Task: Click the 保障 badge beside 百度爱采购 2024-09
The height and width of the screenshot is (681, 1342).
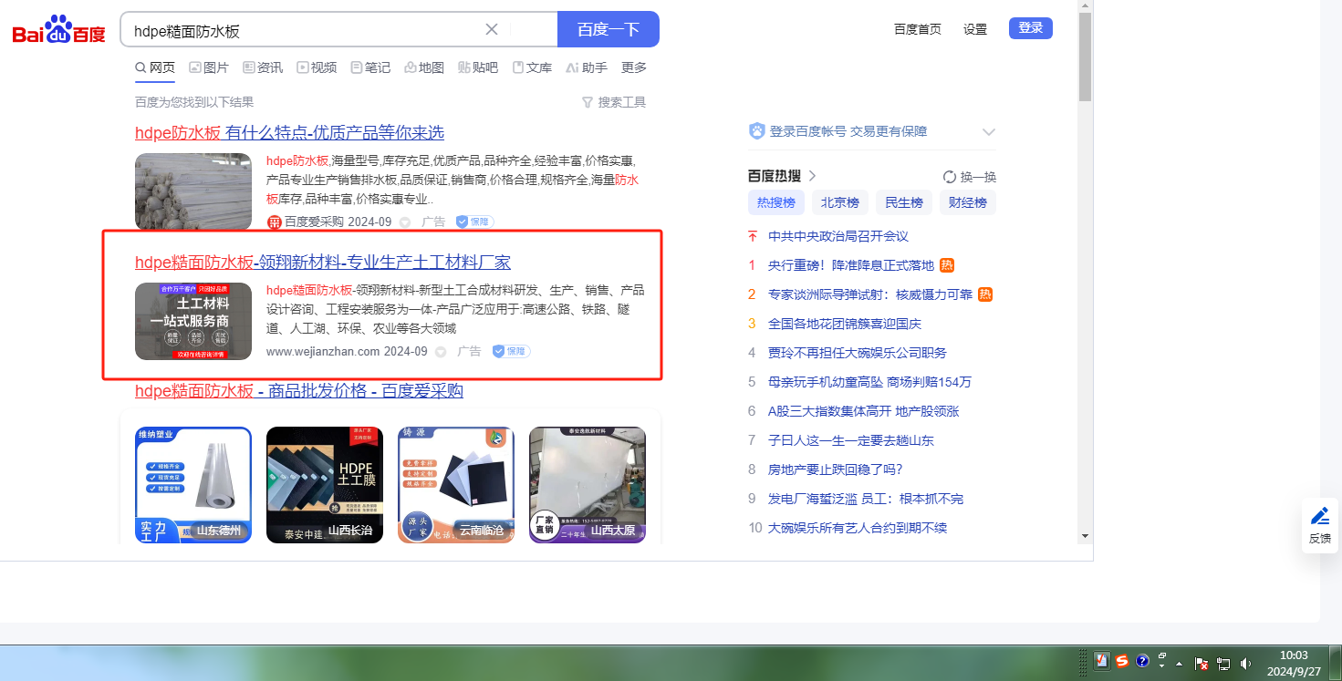Action: (474, 222)
